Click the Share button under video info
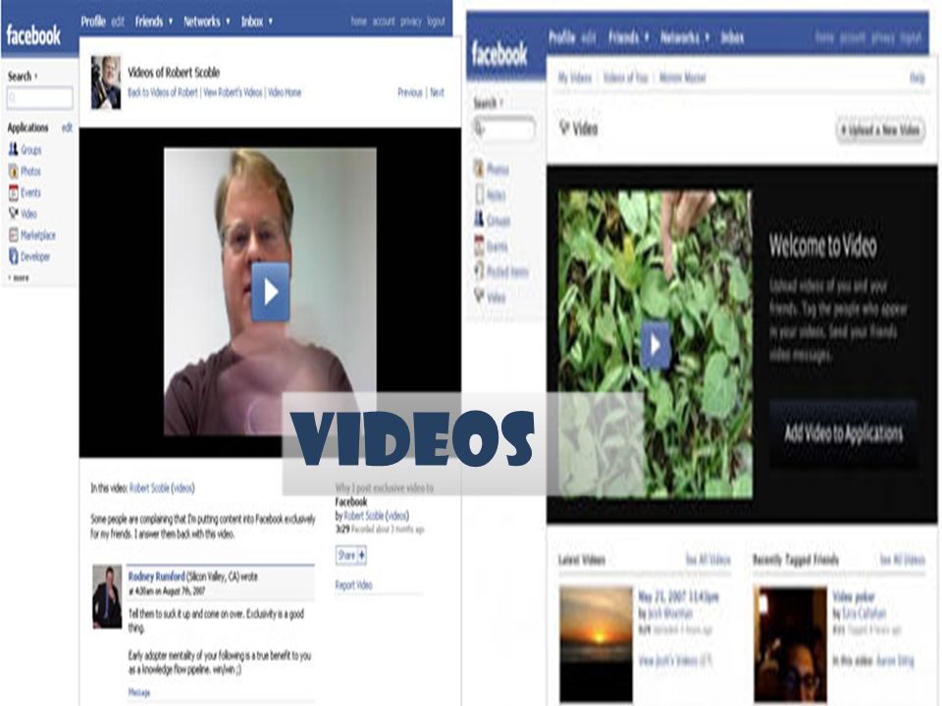Screen dimensions: 942x706 point(351,555)
